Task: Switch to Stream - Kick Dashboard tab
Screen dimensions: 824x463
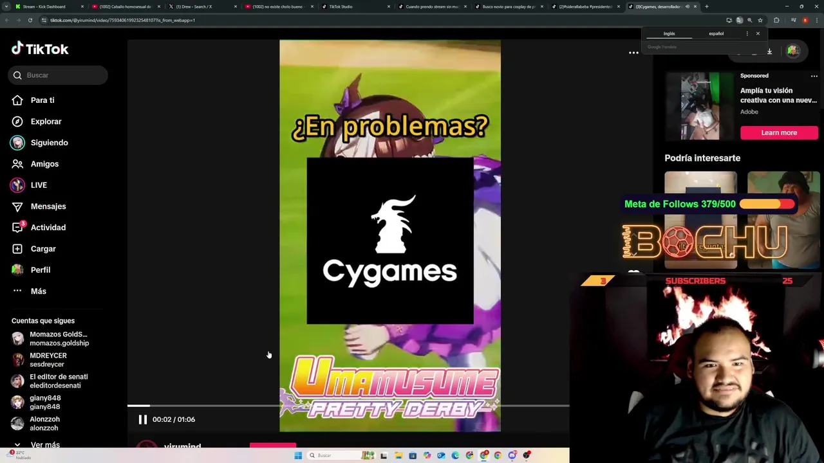Action: [x=50, y=6]
